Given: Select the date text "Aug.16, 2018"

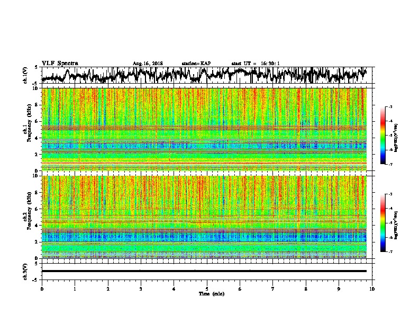Looking at the screenshot, I should (148, 64).
